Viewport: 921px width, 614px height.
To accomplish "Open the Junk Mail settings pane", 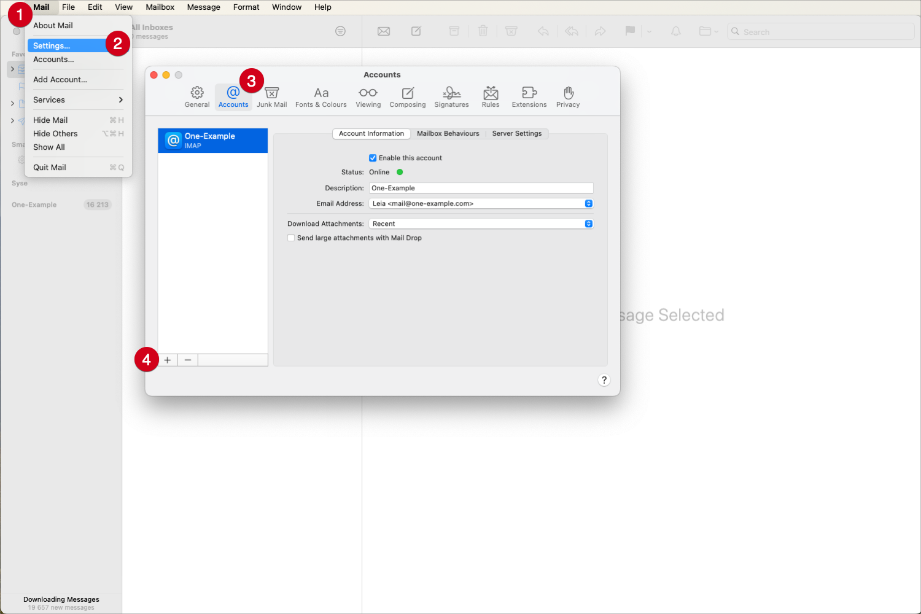I will click(x=271, y=97).
